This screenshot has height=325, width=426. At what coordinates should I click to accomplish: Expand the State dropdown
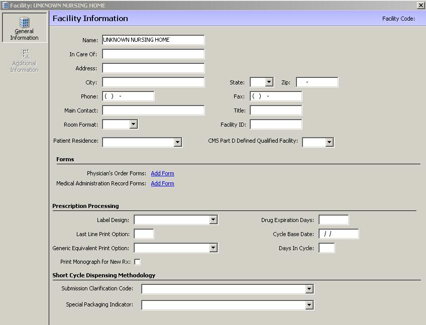(269, 82)
